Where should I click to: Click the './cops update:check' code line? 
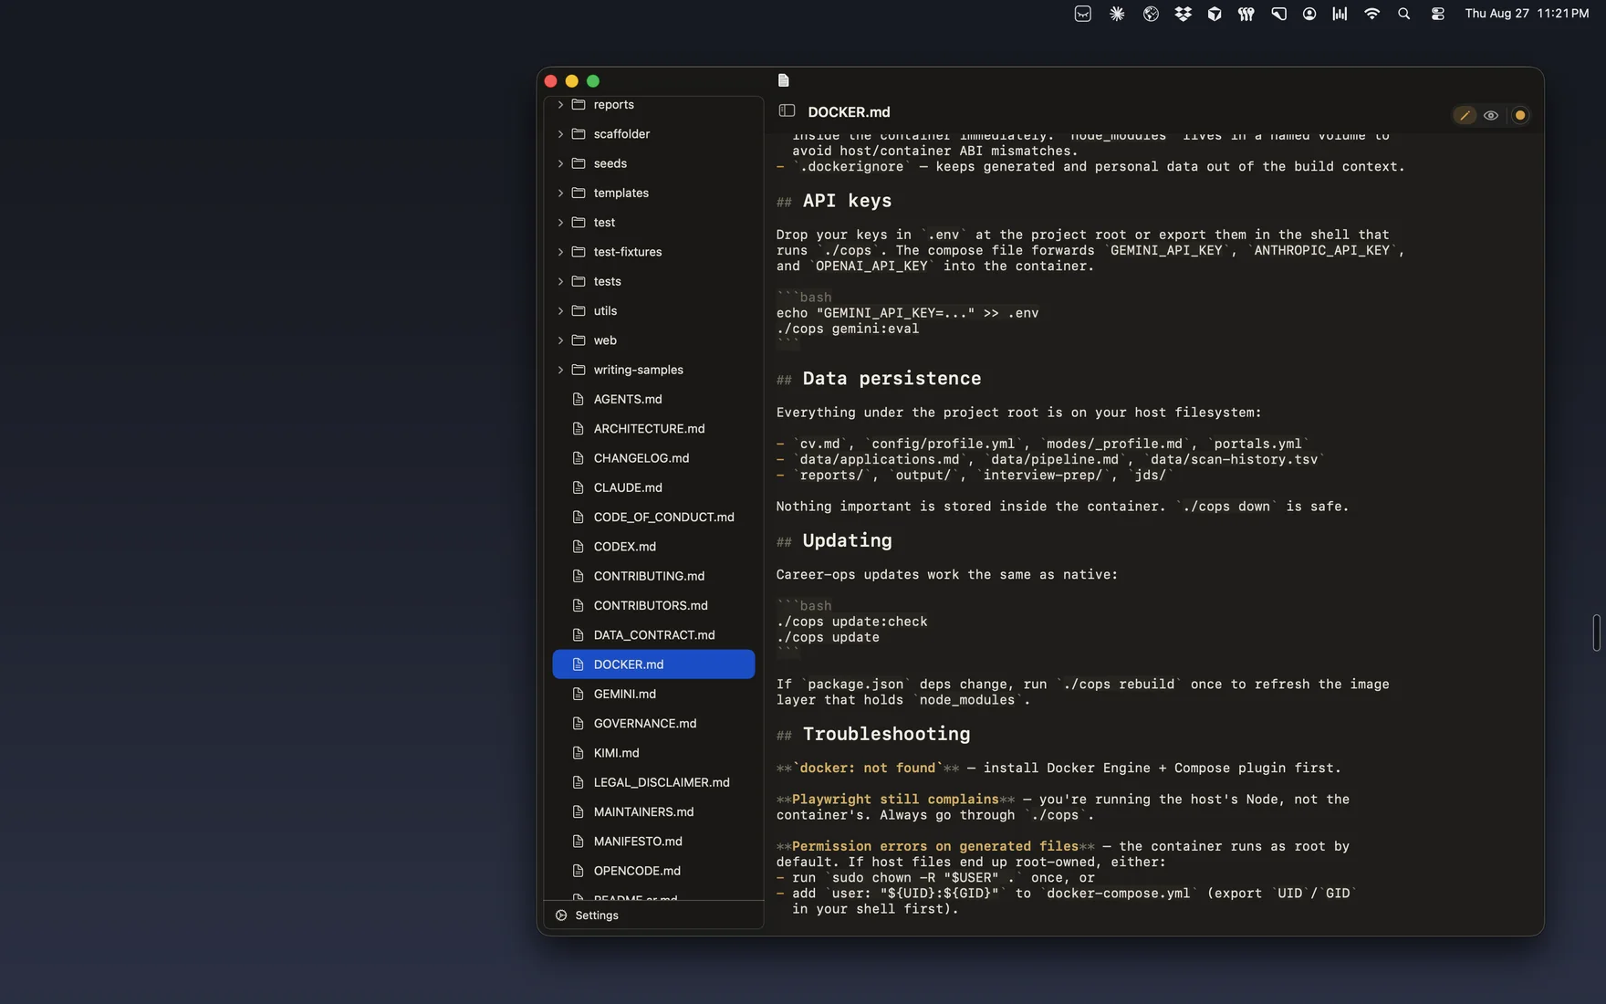click(x=851, y=622)
